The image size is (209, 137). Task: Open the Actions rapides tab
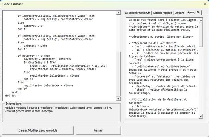click(x=162, y=13)
